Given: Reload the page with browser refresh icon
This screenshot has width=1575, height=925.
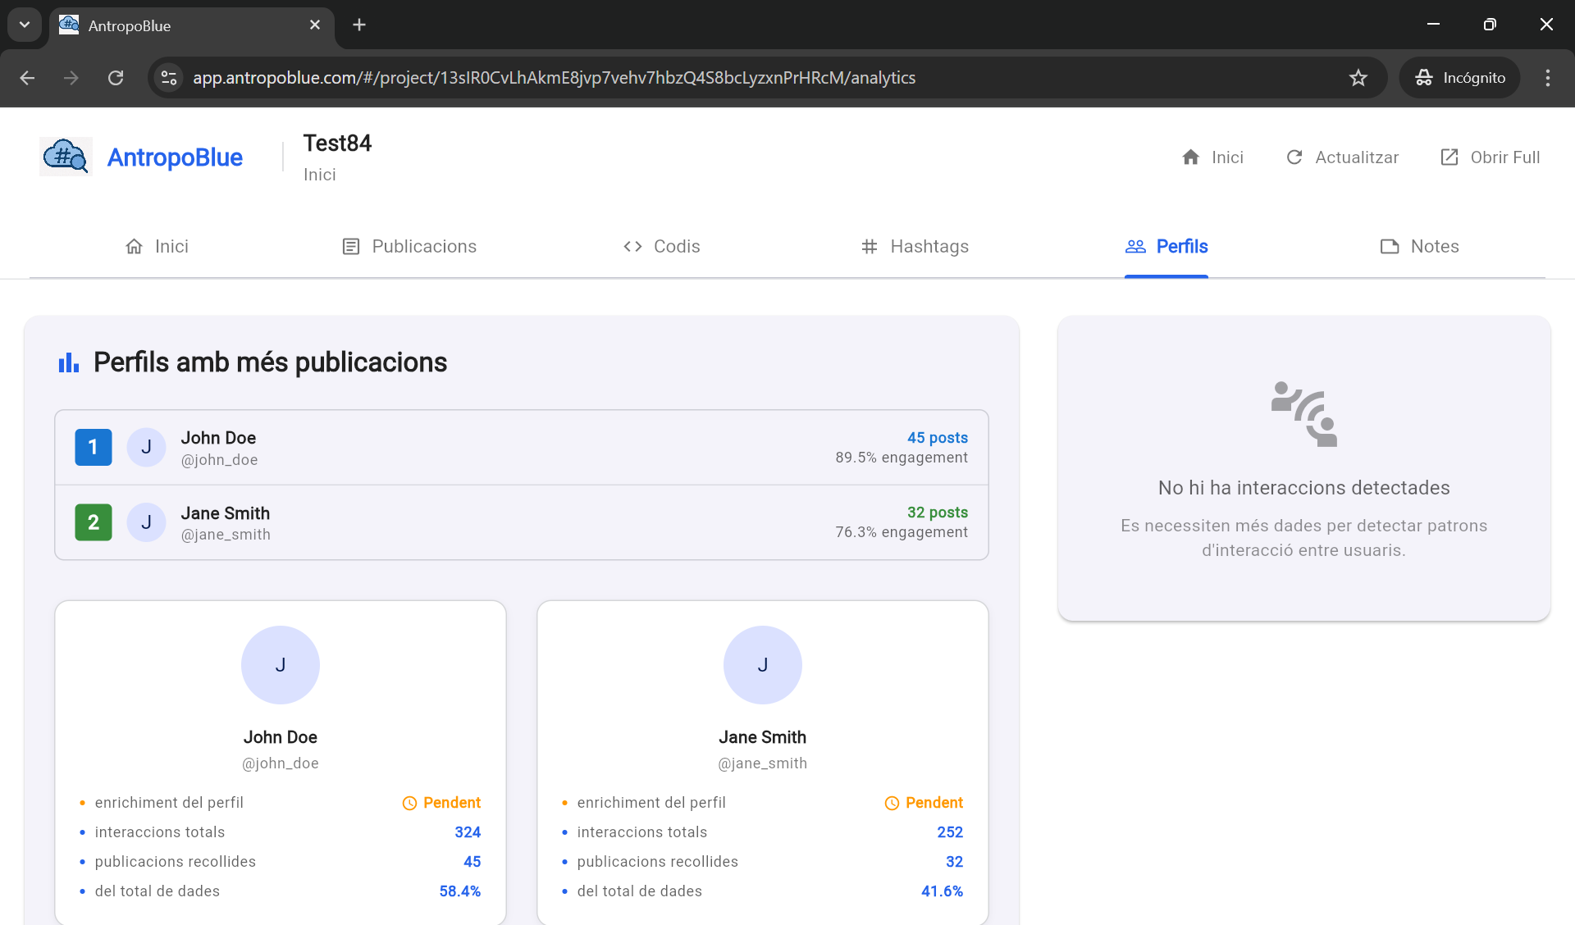Looking at the screenshot, I should click(x=116, y=78).
